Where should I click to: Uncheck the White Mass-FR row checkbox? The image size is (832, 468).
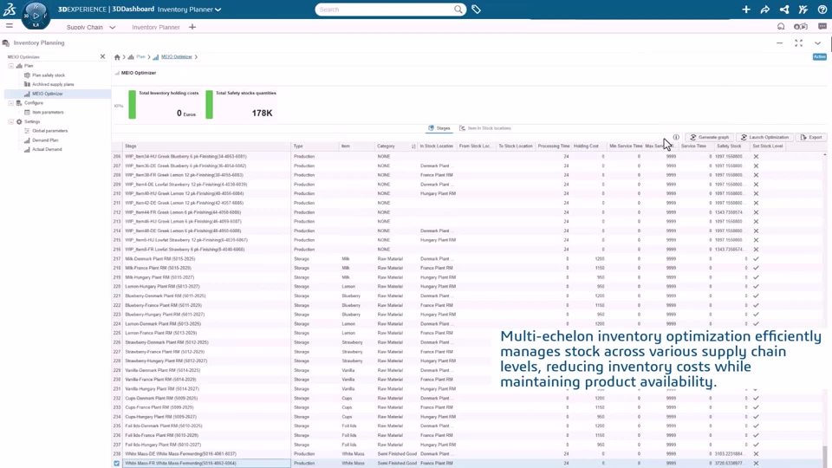click(117, 463)
